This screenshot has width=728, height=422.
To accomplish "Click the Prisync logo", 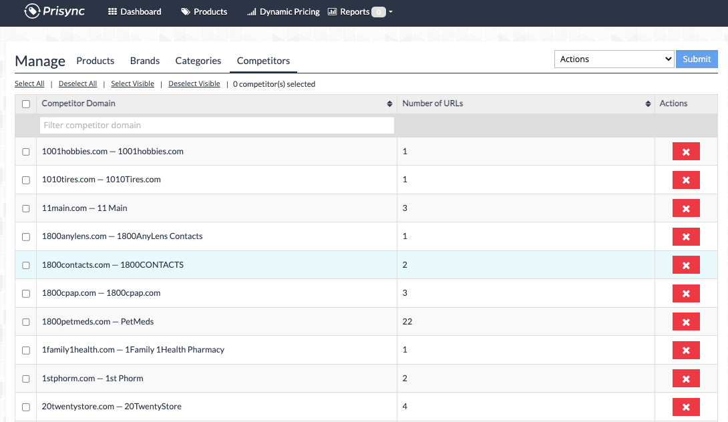I will click(54, 11).
